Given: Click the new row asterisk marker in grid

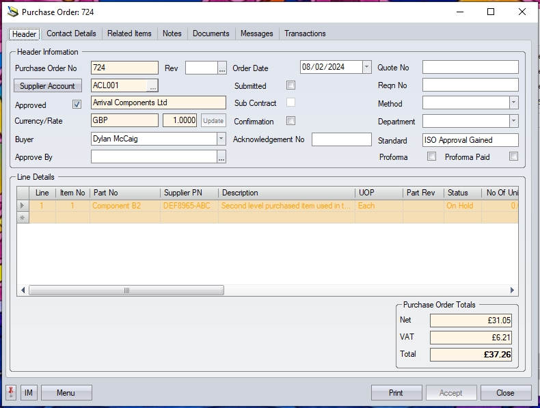Looking at the screenshot, I should pos(23,217).
